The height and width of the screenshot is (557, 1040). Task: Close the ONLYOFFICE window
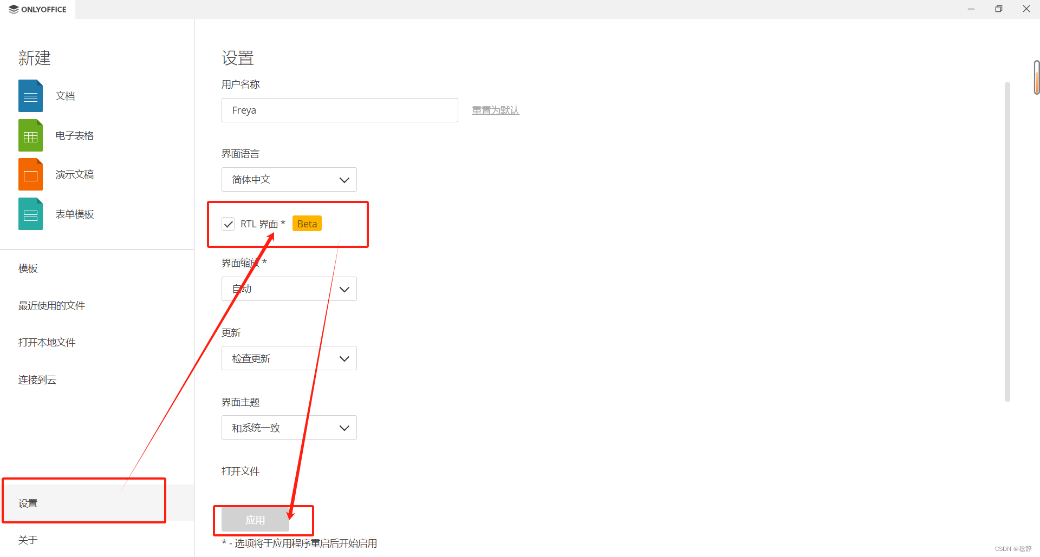click(1026, 9)
